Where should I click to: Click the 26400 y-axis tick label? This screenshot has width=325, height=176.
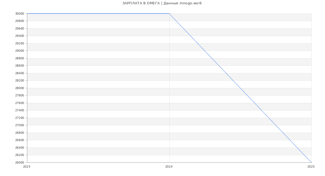pos(19,148)
